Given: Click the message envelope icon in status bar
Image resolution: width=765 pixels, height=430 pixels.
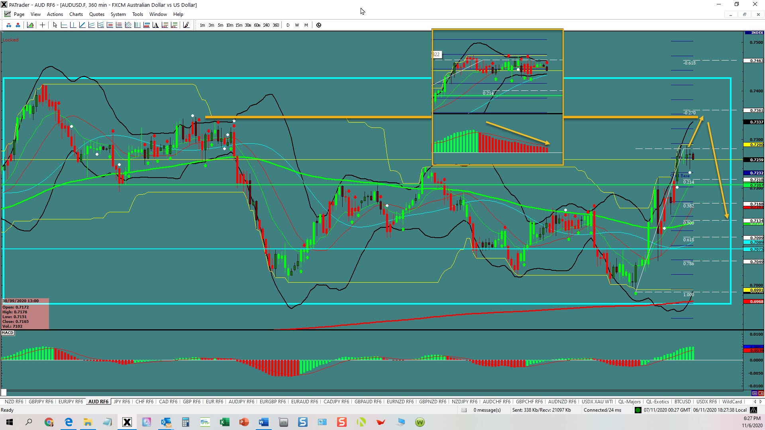Looking at the screenshot, I should pyautogui.click(x=464, y=410).
